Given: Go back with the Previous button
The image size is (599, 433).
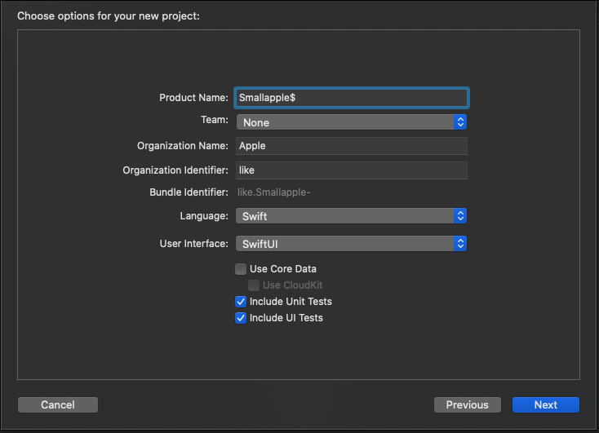Looking at the screenshot, I should pos(467,405).
